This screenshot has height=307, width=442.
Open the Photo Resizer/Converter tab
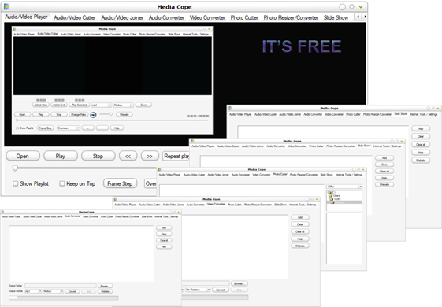point(291,17)
